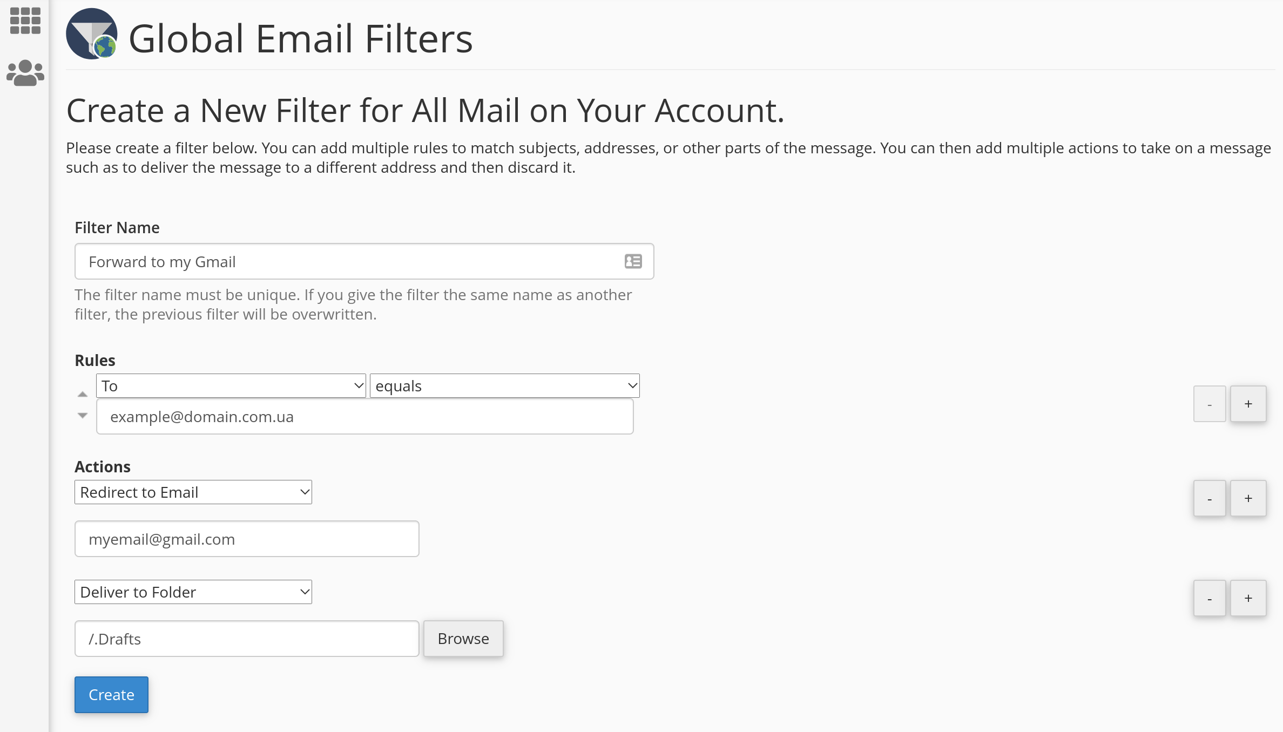Open the 'Redirect to Email' action dropdown
The height and width of the screenshot is (732, 1283).
coord(193,492)
